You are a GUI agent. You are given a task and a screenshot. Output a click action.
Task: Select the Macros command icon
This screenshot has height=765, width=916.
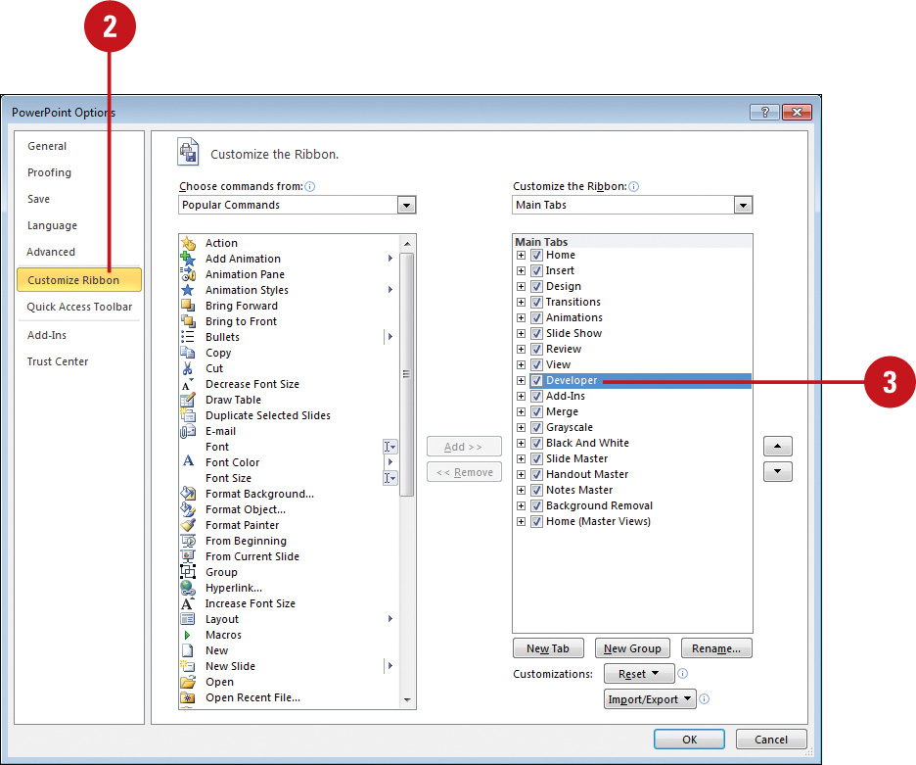pyautogui.click(x=185, y=635)
